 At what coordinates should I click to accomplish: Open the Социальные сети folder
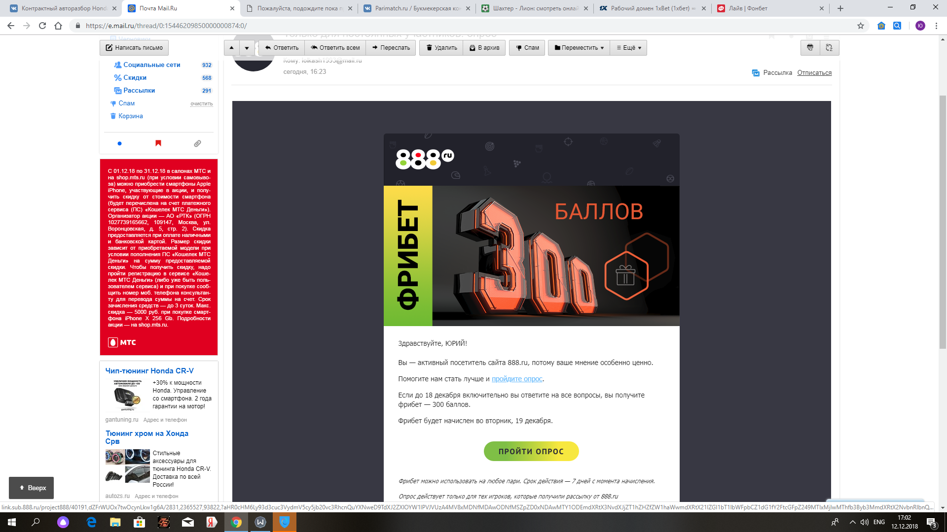(152, 65)
